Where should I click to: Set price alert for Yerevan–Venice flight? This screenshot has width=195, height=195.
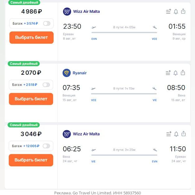[176, 12]
